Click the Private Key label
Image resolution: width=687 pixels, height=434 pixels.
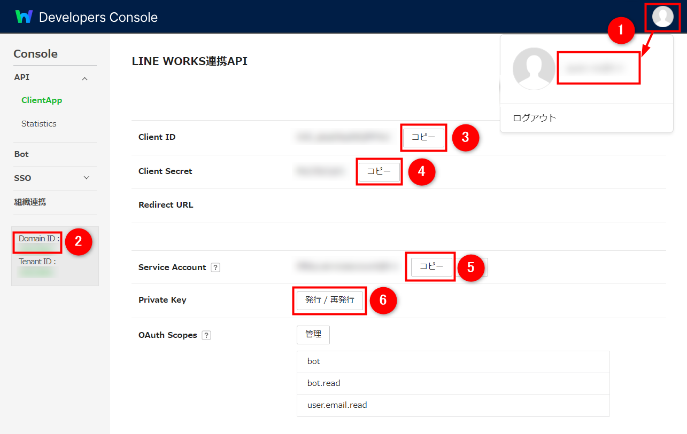[163, 300]
